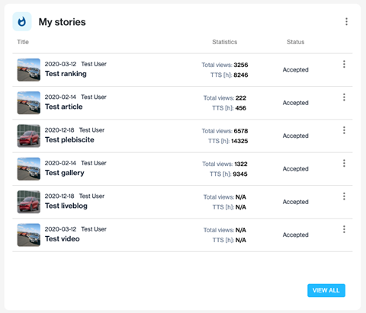Open the My stories widget kebab menu
Viewport: 366px width, 313px height.
click(x=346, y=21)
